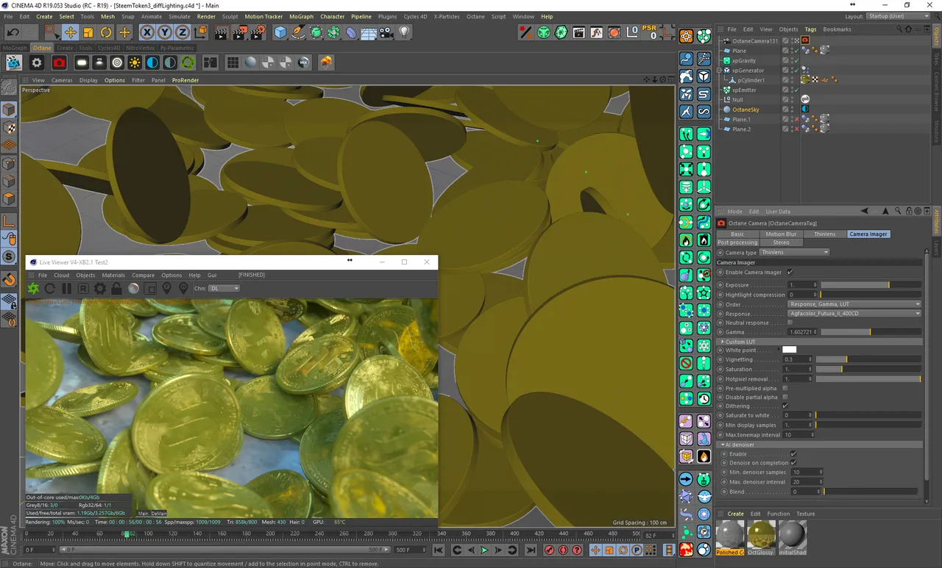The image size is (942, 568).
Task: Click the Gamma slider
Action: (871, 332)
